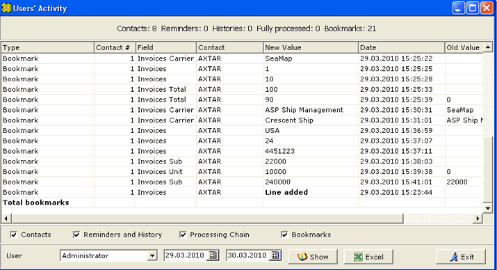Click the start date field 29.03.2010
Screen dimensions: 497x270
(x=186, y=255)
